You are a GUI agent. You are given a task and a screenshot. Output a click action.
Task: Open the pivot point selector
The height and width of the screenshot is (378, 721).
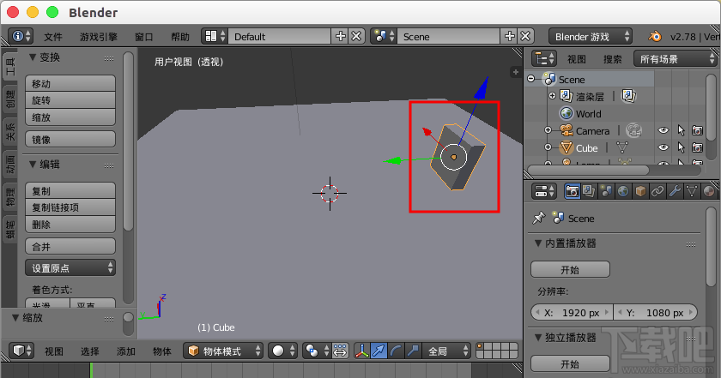317,351
